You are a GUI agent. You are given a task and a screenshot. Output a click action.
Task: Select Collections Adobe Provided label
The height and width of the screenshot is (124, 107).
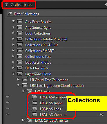(46, 39)
